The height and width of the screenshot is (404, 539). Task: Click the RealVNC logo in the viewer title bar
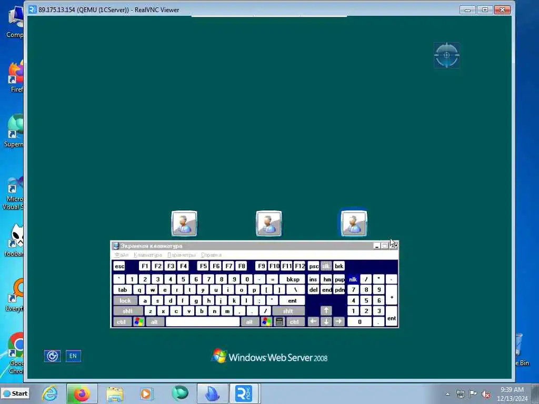(x=32, y=9)
